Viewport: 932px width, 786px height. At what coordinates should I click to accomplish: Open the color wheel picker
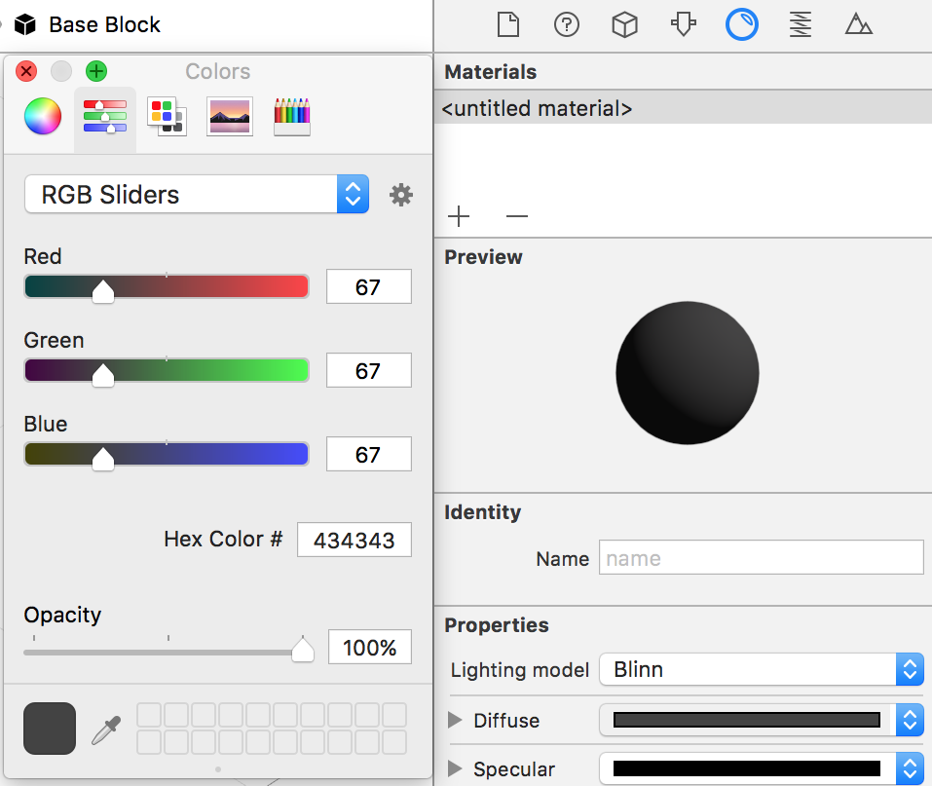click(x=42, y=116)
